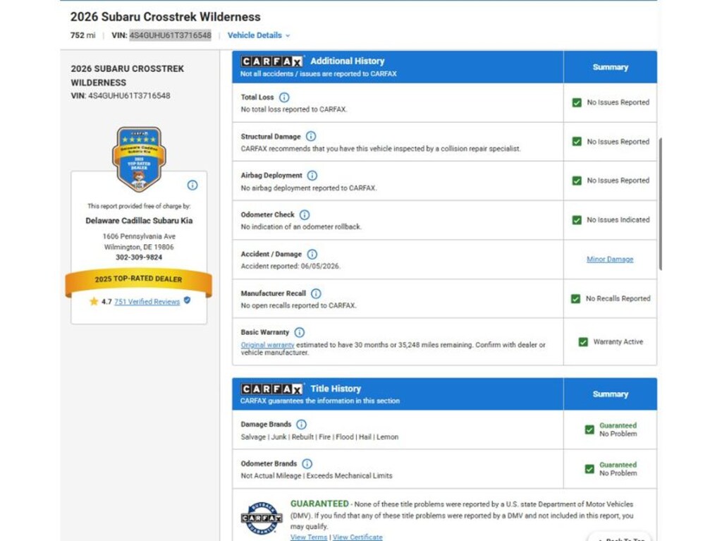Open the Manufacturer Recall info icon

[316, 293]
